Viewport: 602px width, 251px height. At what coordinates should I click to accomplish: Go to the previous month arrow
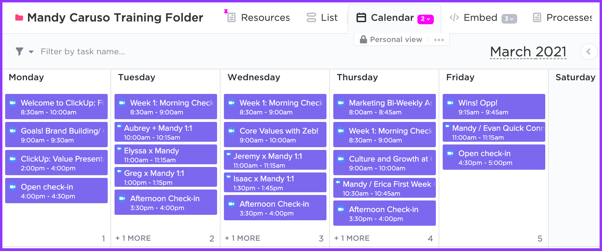[x=588, y=52]
